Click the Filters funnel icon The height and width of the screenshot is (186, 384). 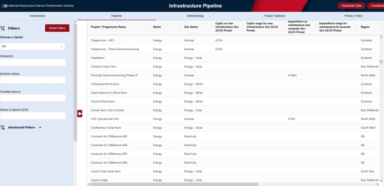(x=3, y=28)
